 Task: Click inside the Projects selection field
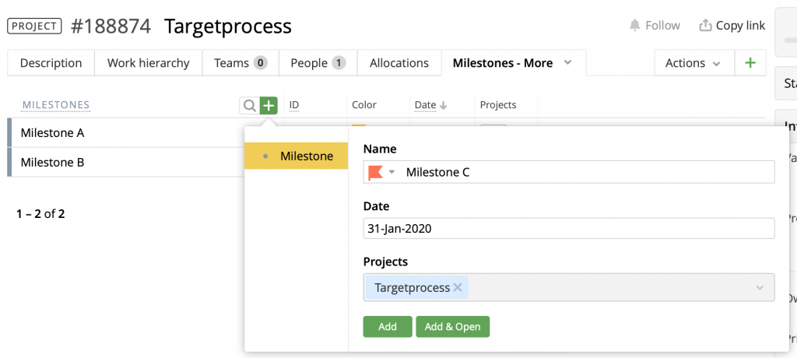[569, 288]
